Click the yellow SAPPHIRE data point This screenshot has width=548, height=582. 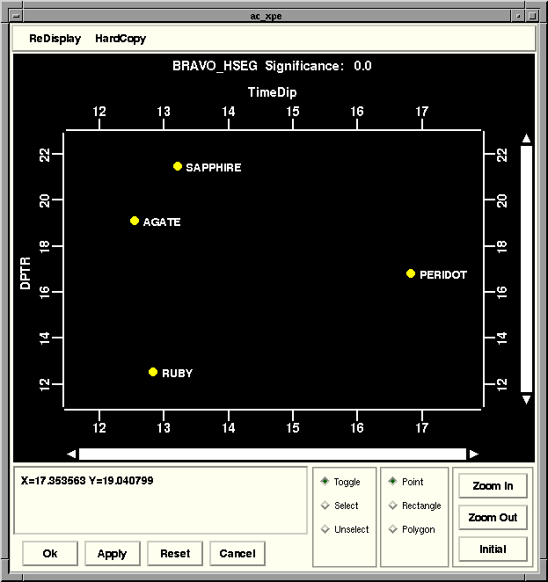[178, 166]
